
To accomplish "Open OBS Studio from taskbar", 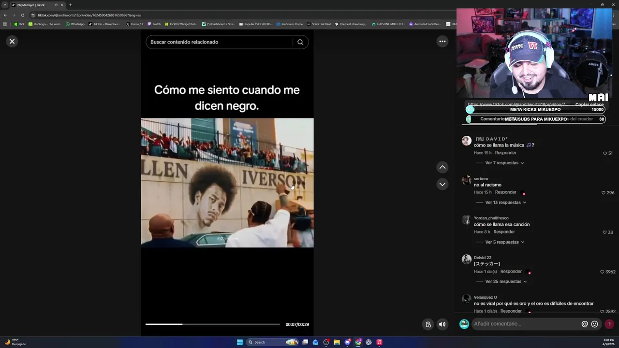I will [326, 342].
